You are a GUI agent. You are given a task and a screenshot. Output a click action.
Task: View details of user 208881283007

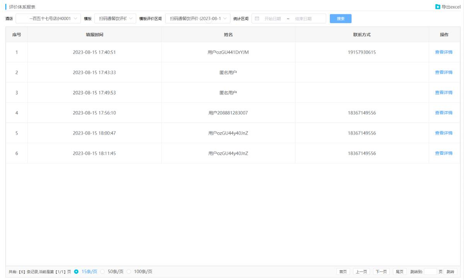pyautogui.click(x=444, y=113)
